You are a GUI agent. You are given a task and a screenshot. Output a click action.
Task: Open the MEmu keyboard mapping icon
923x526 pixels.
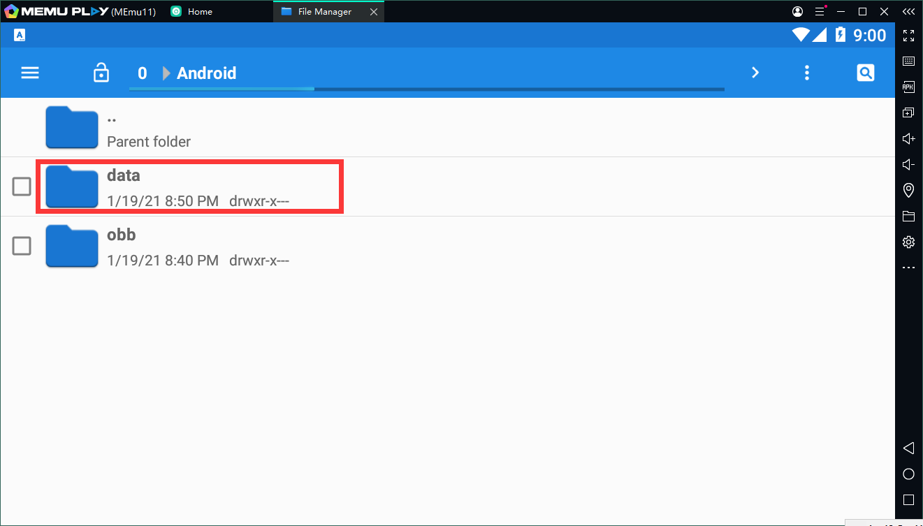point(908,61)
